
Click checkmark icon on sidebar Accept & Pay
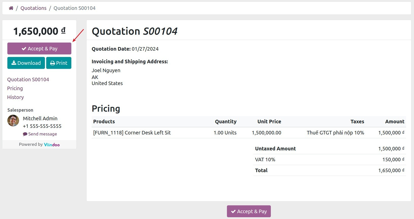pos(24,49)
